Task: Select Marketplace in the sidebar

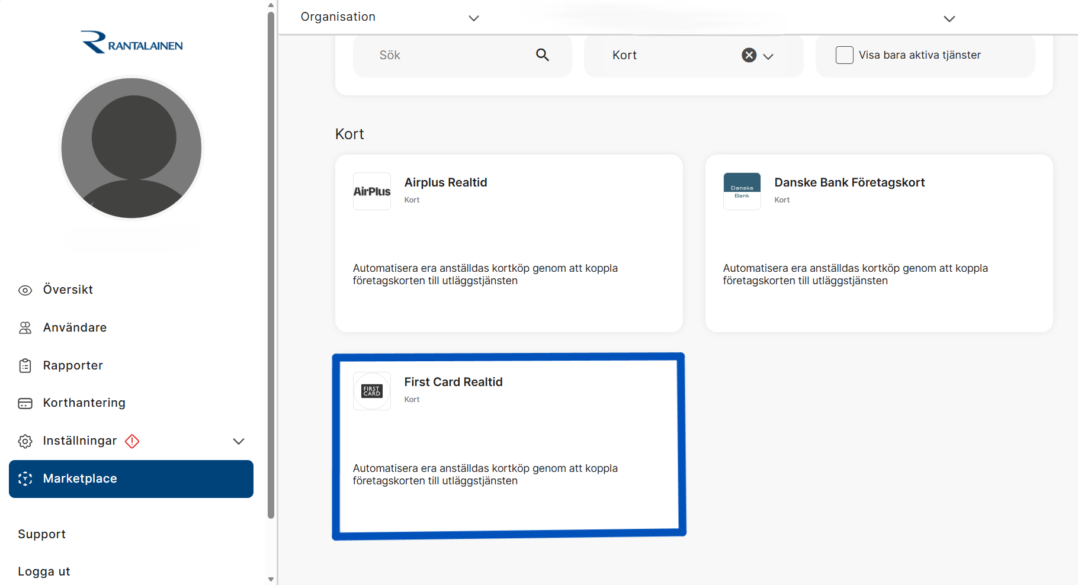Action: [131, 479]
